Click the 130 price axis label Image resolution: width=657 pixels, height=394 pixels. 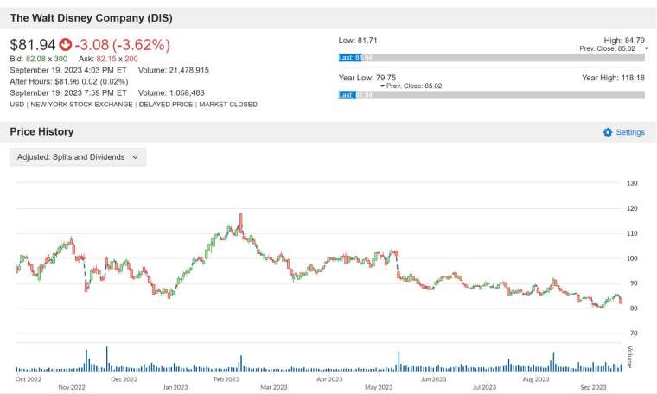(632, 183)
